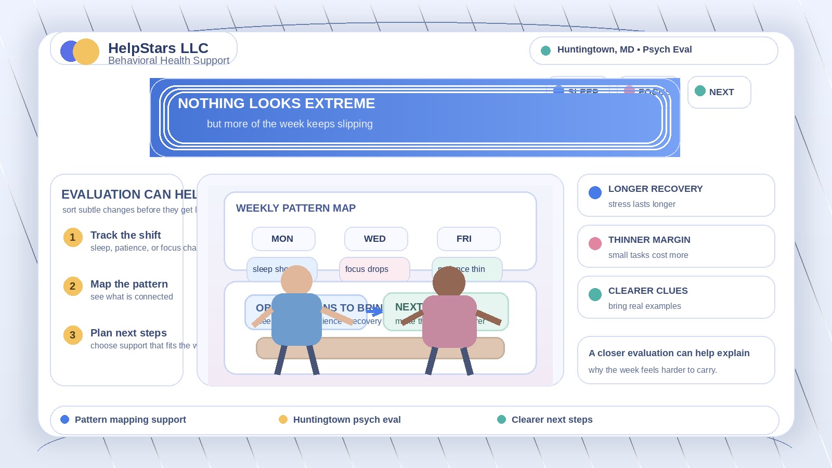Click the "Track the shift" step title
The height and width of the screenshot is (468, 832).
pyautogui.click(x=125, y=235)
